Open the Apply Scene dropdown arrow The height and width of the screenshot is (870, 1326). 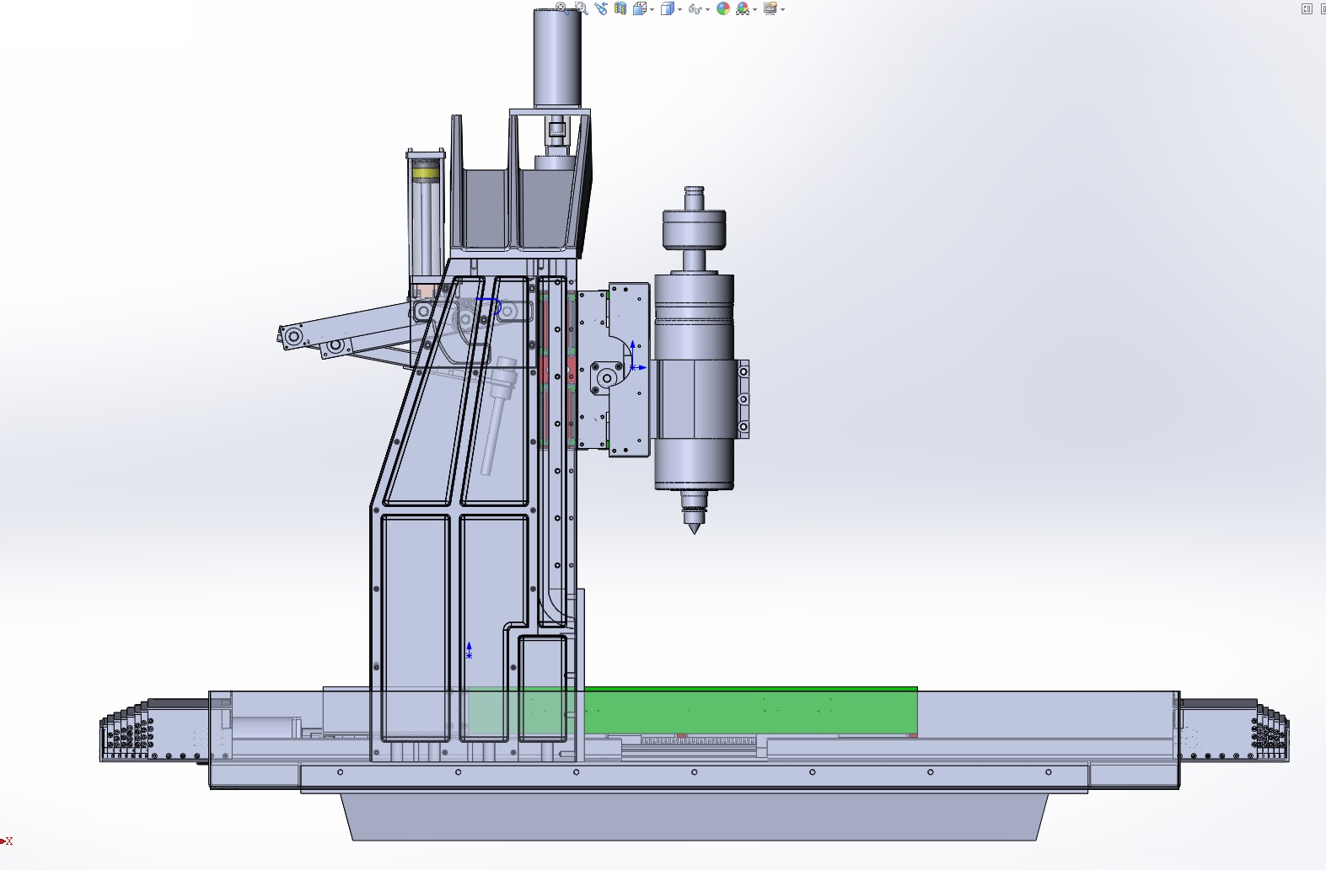click(754, 9)
